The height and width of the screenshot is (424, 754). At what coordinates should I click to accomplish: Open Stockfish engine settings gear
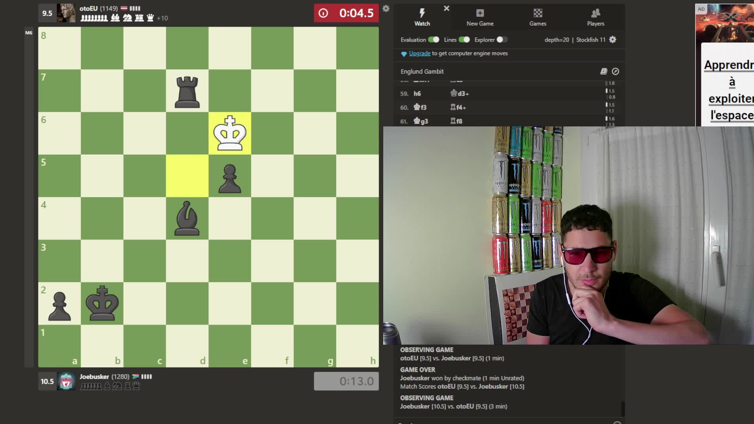click(612, 40)
